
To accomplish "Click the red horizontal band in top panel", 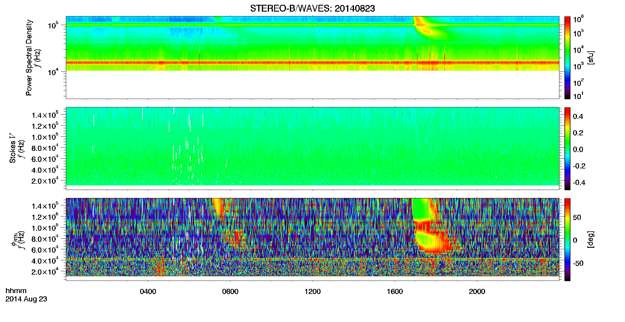I will [312, 63].
